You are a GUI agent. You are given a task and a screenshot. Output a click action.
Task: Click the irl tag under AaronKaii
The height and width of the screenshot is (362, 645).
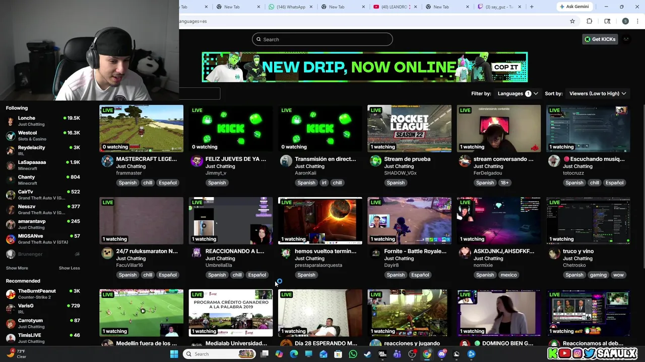point(324,183)
